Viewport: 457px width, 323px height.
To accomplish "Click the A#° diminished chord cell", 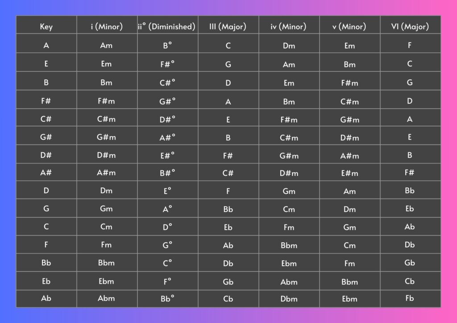I will pos(167,137).
